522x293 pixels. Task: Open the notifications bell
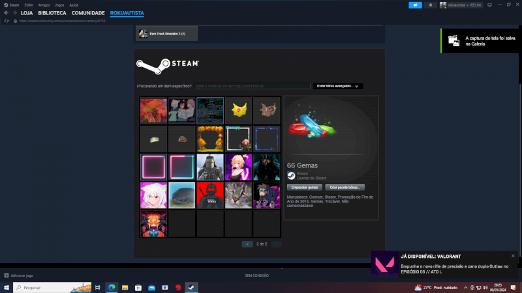click(431, 5)
